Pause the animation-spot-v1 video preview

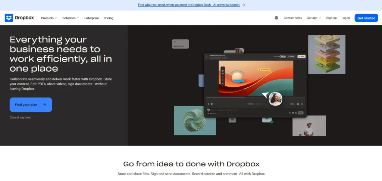tap(208, 104)
